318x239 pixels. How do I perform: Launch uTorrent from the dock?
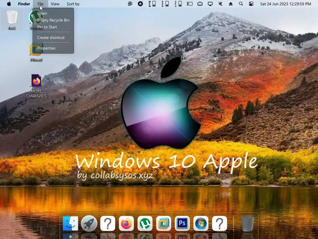[145, 223]
